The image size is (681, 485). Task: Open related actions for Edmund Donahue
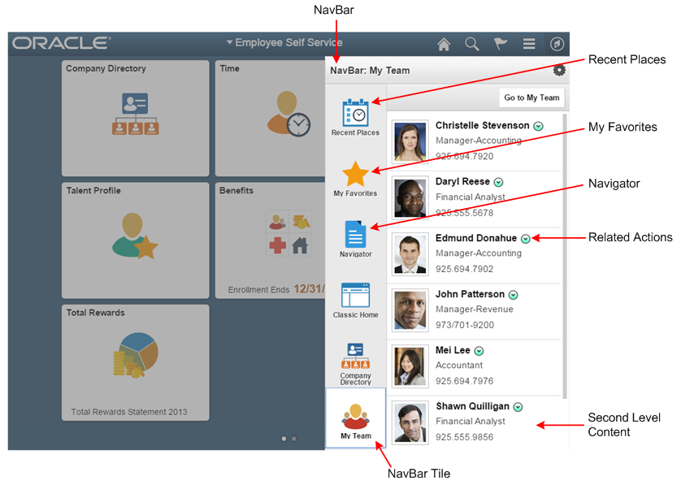526,239
